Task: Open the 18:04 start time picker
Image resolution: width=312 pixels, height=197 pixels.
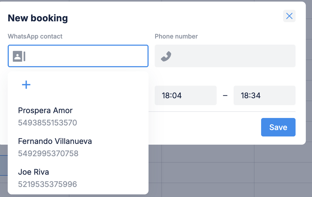Action: [185, 95]
